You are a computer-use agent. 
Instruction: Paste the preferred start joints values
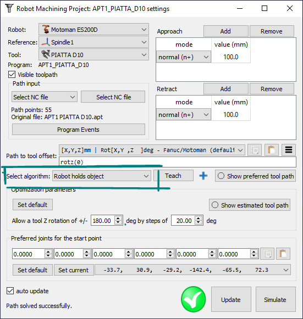[x=283, y=254]
